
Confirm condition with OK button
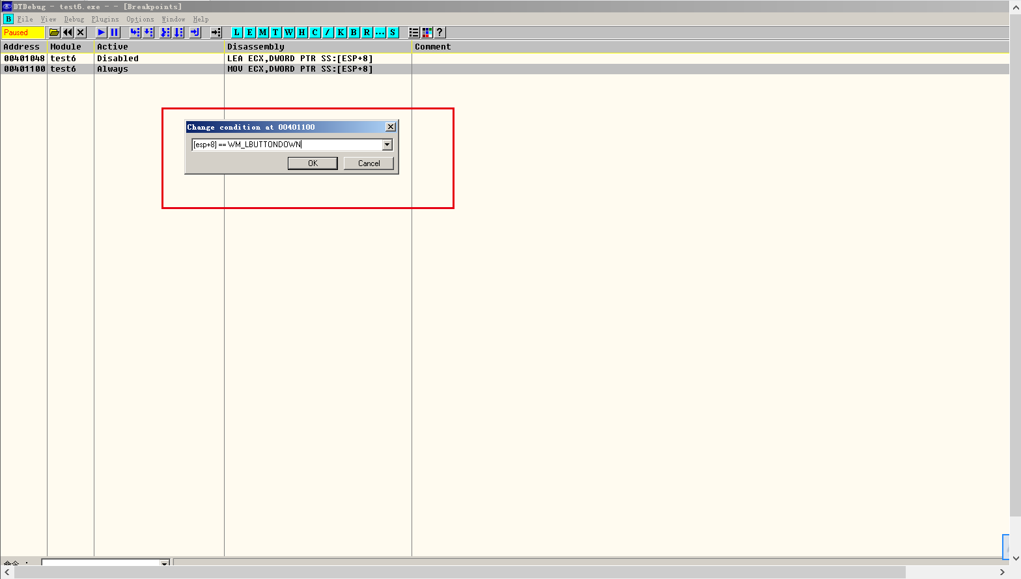tap(313, 163)
